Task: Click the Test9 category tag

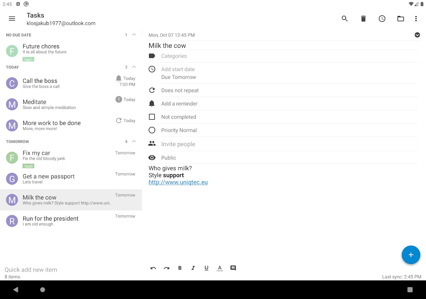Action: [28, 166]
